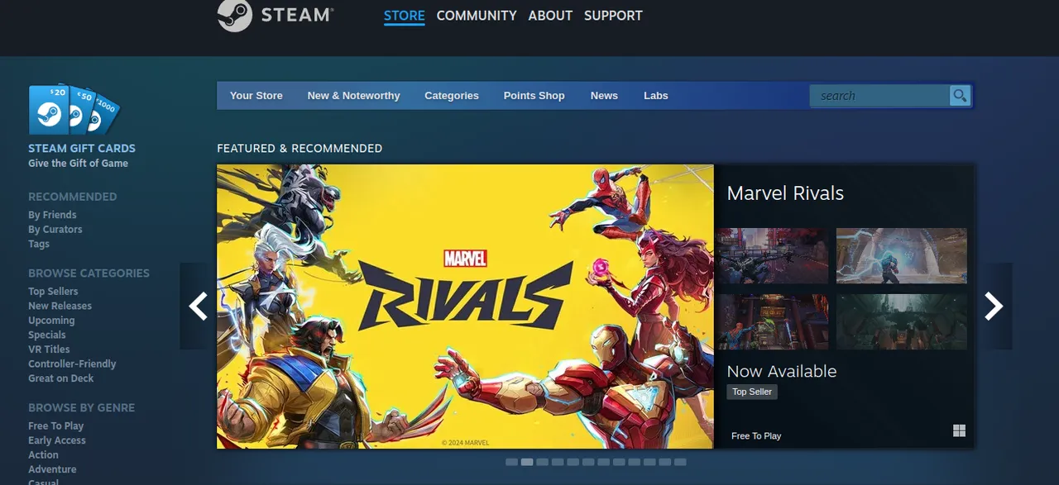Browse Top Sellers category
The image size is (1059, 485).
coord(53,292)
